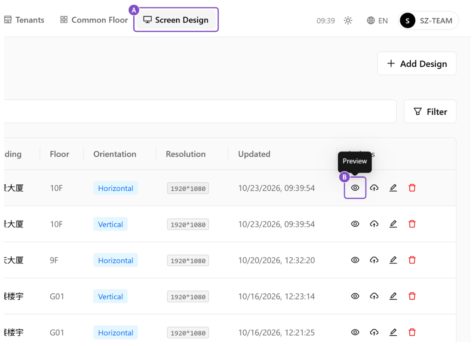Open the EN language selector

click(377, 21)
